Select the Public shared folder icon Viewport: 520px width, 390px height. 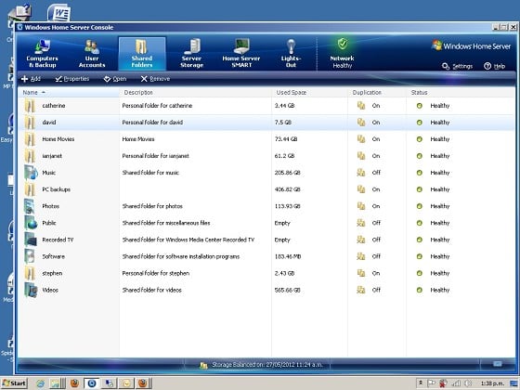31,223
